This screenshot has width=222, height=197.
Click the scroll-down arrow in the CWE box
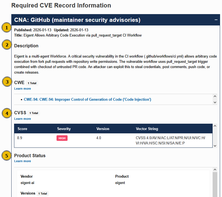pos(215,102)
